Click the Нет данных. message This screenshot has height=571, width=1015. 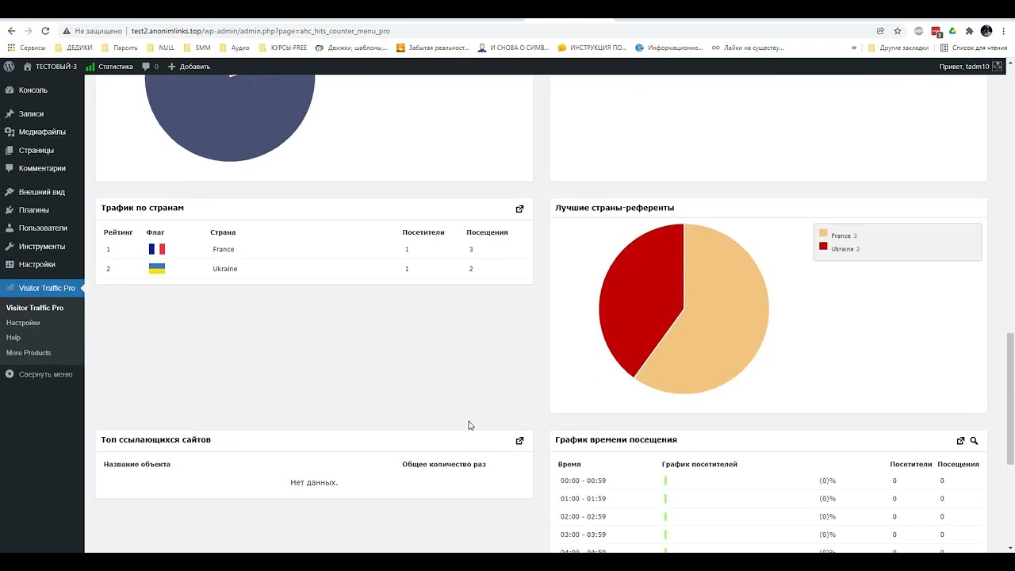[314, 482]
